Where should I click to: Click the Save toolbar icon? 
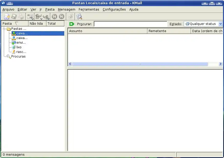point(14,17)
